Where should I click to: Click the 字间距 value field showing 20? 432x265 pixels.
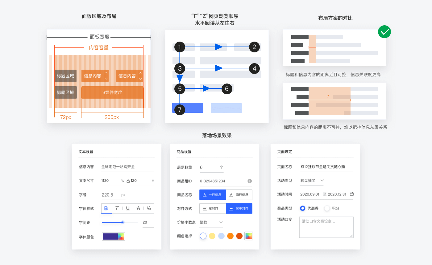(148, 222)
